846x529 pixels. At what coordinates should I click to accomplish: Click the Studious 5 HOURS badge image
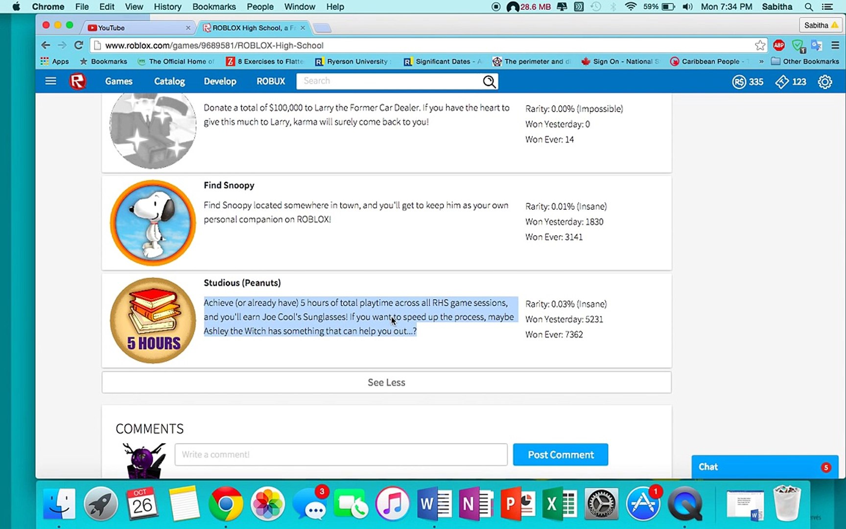153,320
